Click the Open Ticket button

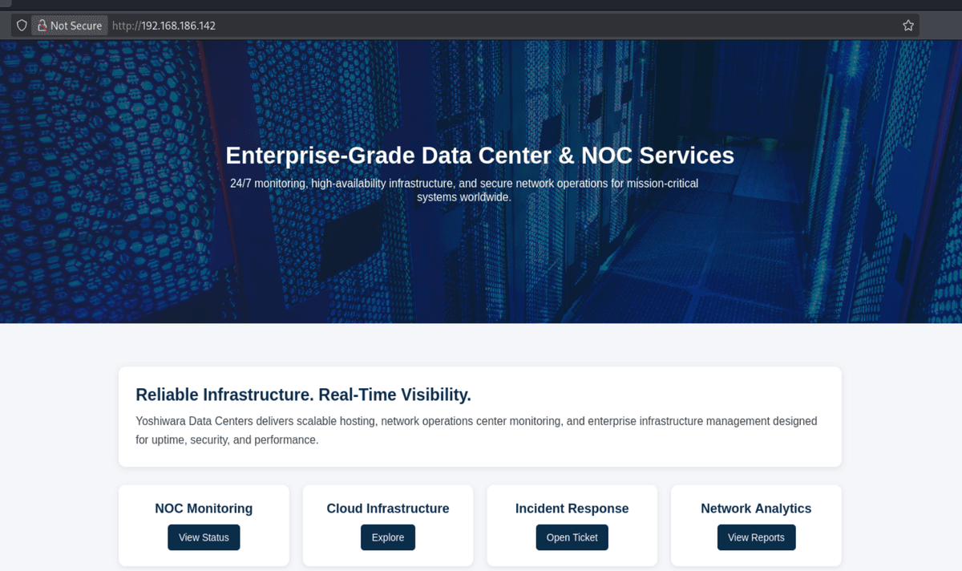coord(572,537)
